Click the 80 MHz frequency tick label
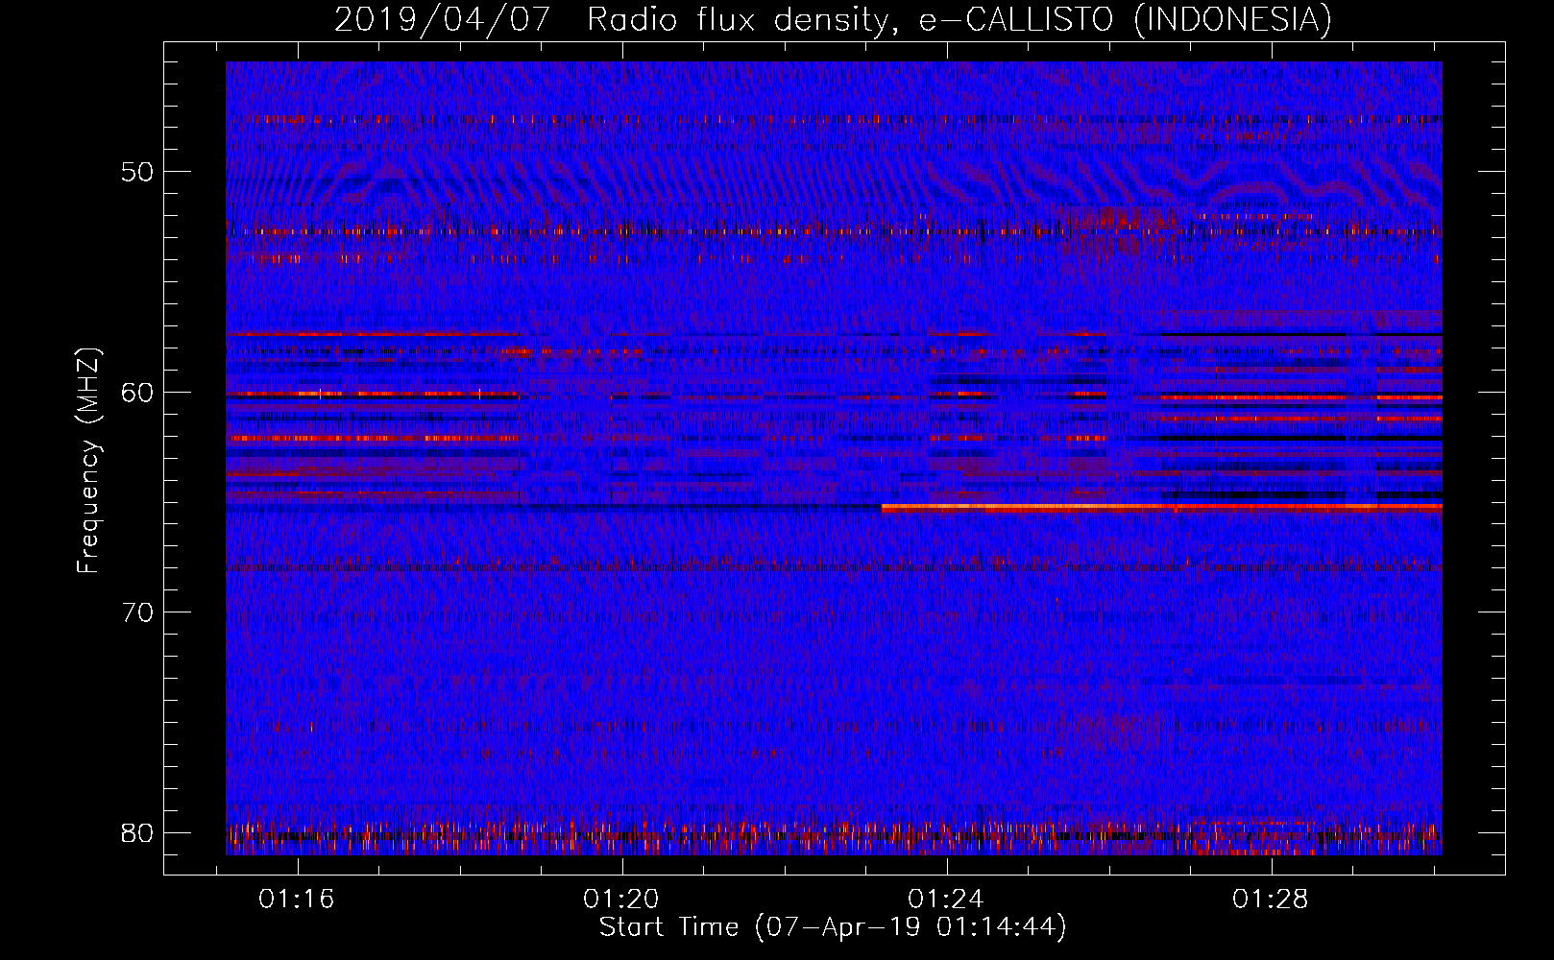 tap(137, 832)
